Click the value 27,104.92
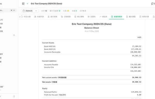Viewport: 155px width, 99px height. [x=136, y=46]
